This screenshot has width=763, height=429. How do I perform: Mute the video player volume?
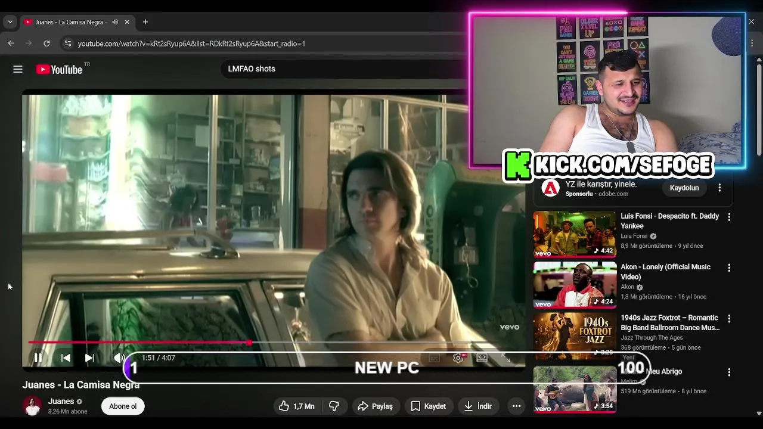click(118, 358)
